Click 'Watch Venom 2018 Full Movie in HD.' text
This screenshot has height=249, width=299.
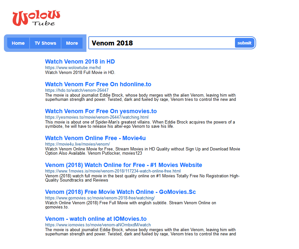80,73
